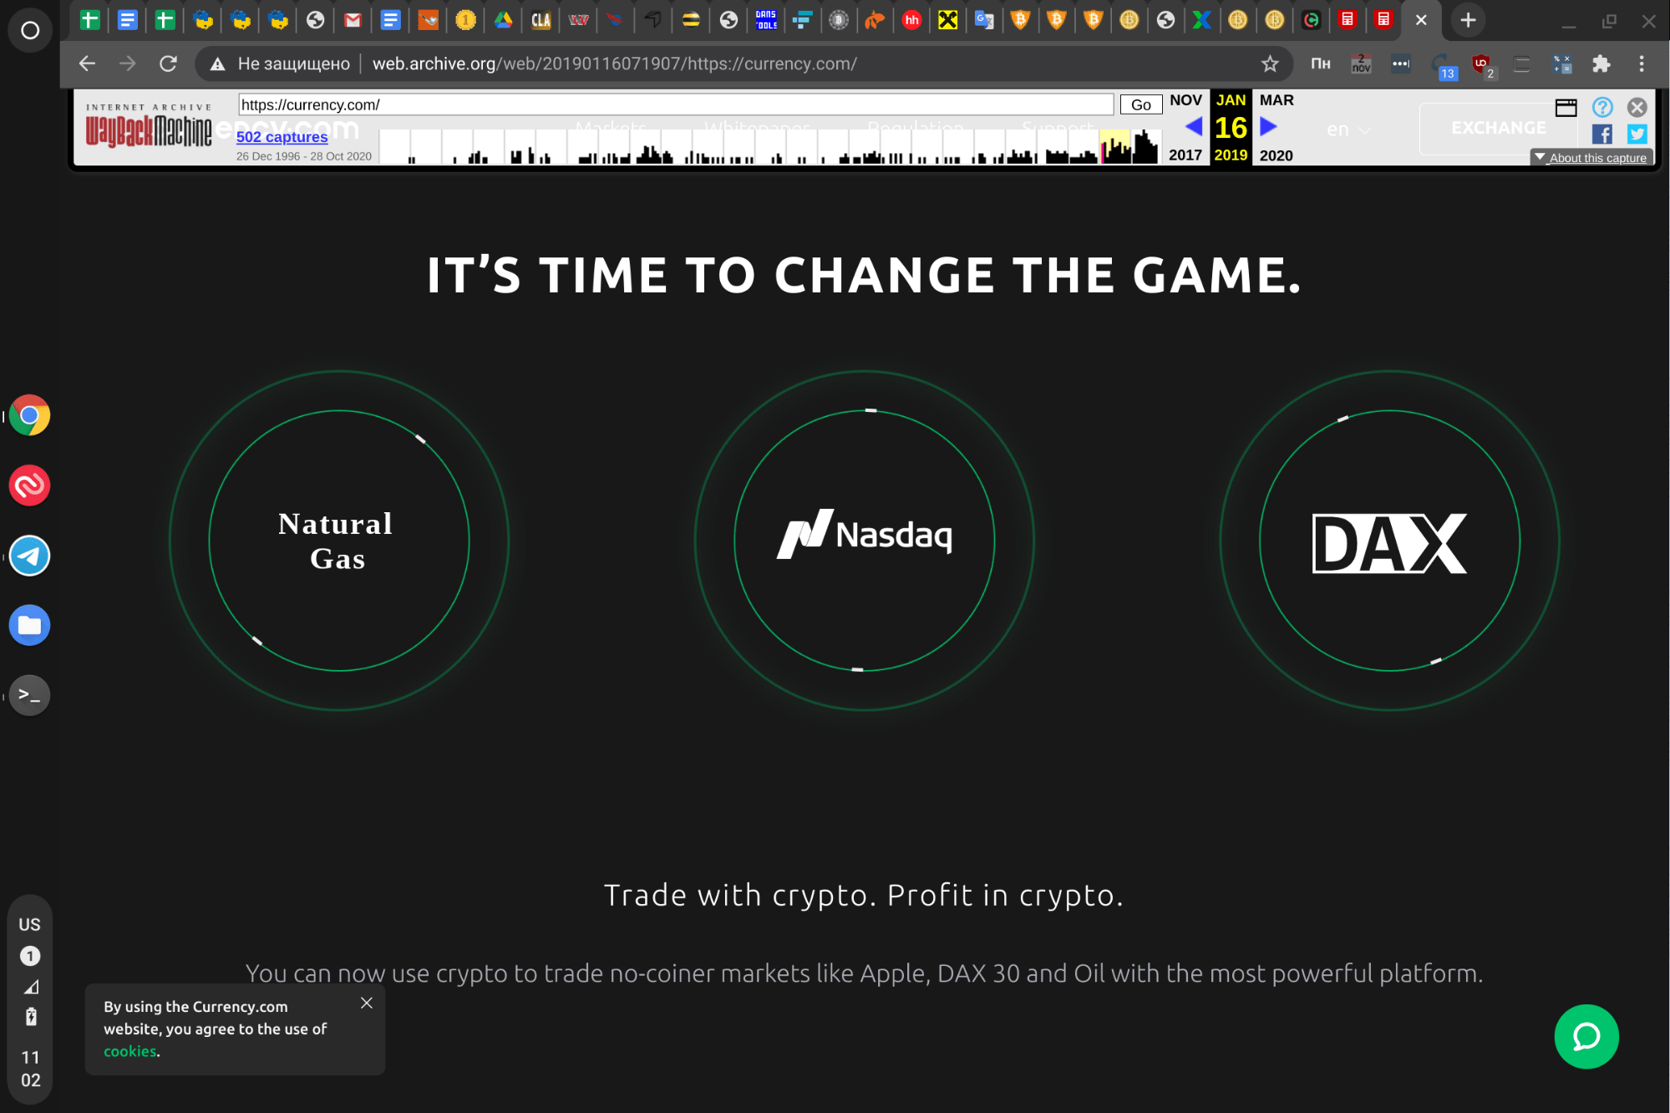The height and width of the screenshot is (1113, 1670).
Task: Click the Wayback Go button
Action: pos(1141,104)
